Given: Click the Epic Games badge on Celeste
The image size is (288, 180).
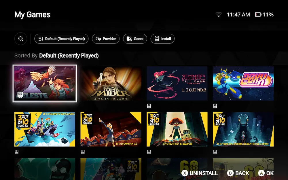Looking at the screenshot, I should pos(20,95).
